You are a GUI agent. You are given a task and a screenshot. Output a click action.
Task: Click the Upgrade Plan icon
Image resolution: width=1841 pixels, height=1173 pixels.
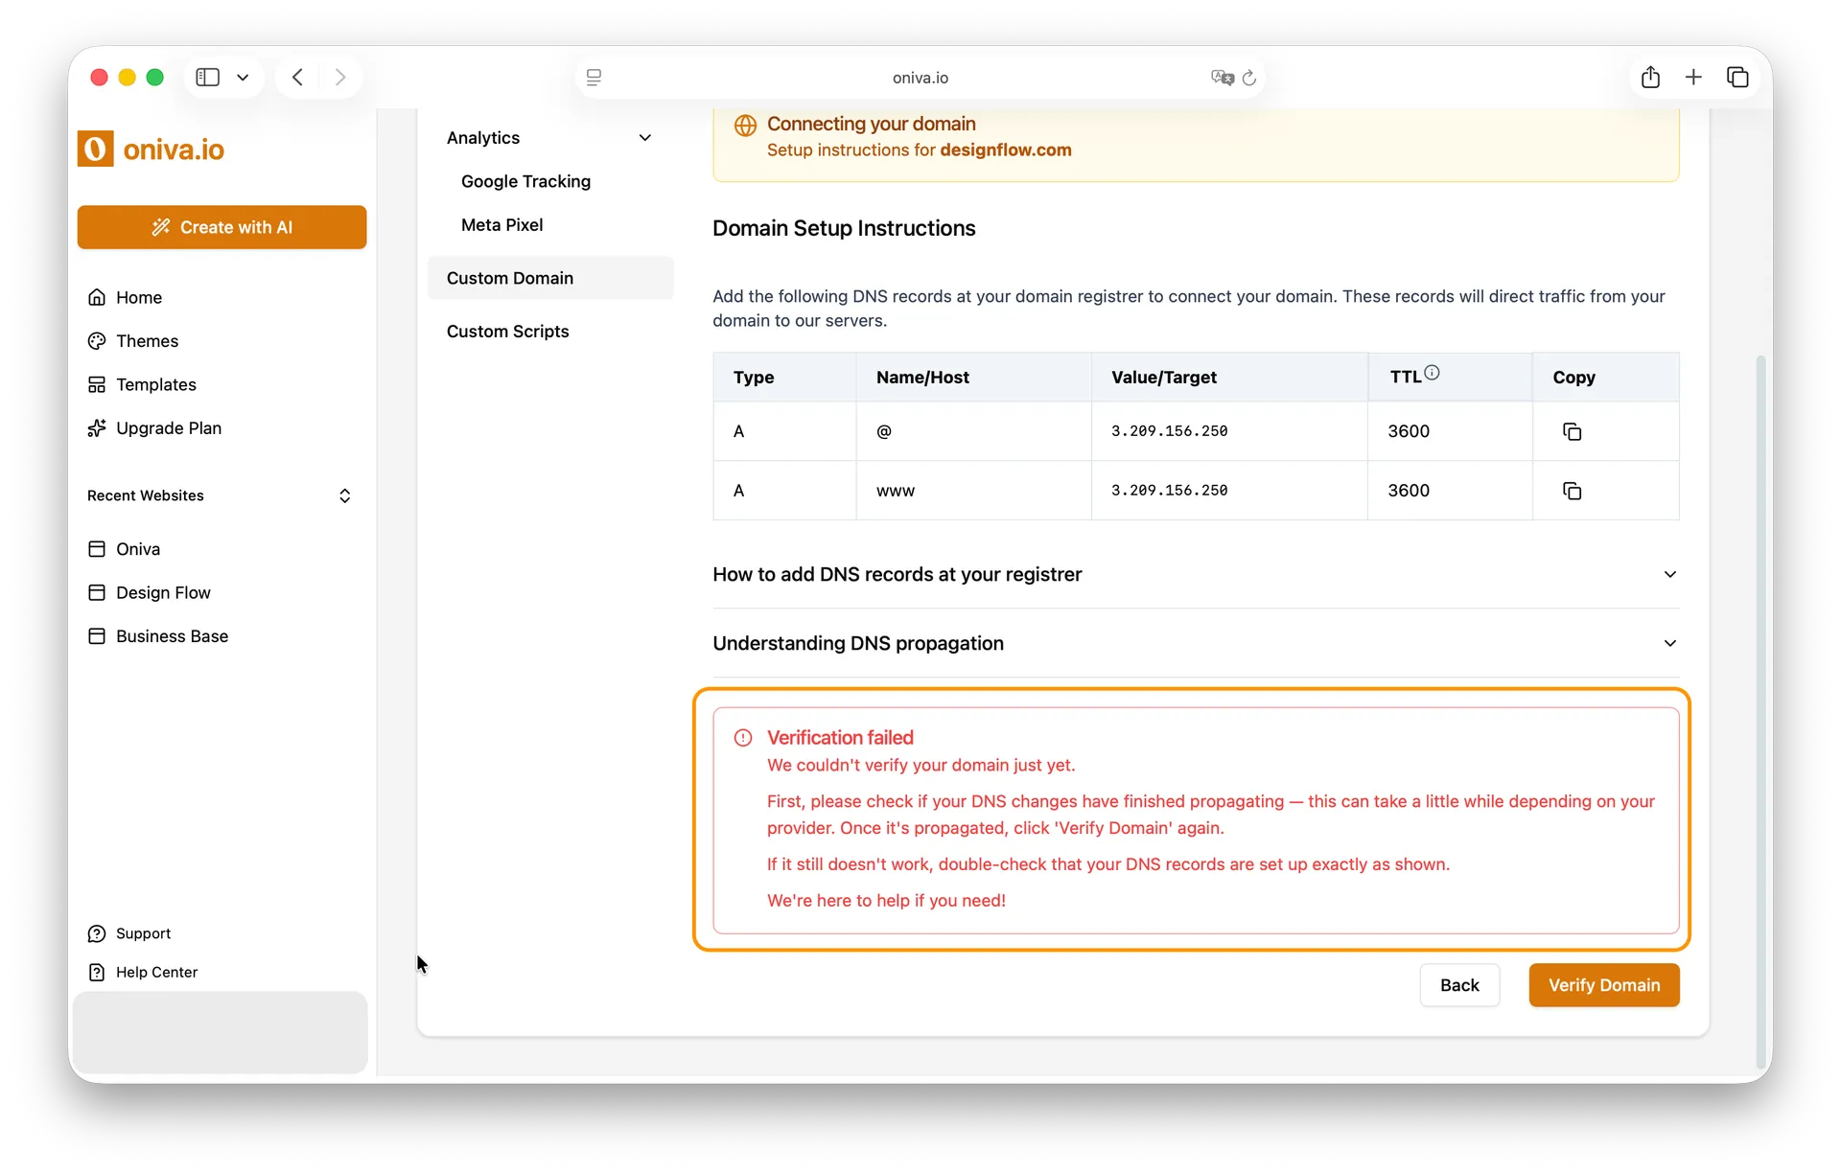point(97,428)
